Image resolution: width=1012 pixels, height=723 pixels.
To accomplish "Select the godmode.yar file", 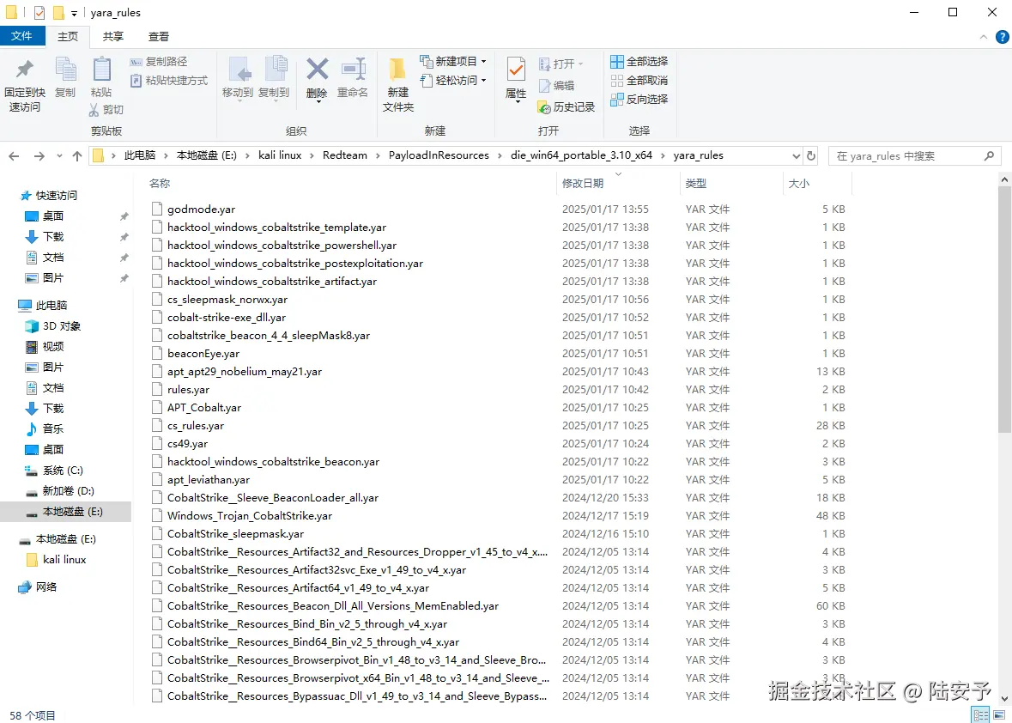I will tap(201, 210).
